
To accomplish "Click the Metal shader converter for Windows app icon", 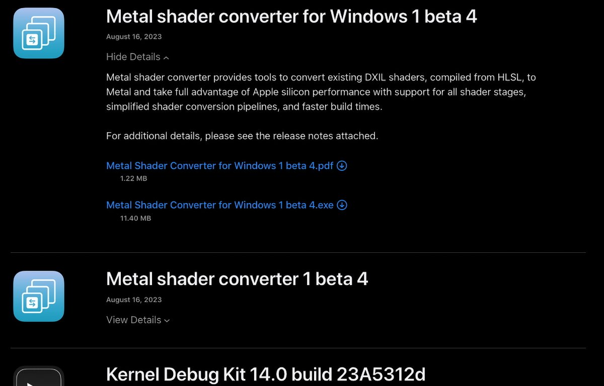I will click(38, 33).
